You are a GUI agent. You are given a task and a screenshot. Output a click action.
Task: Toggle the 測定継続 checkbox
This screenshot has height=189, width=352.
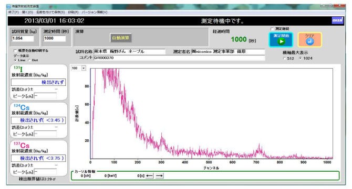point(272,29)
